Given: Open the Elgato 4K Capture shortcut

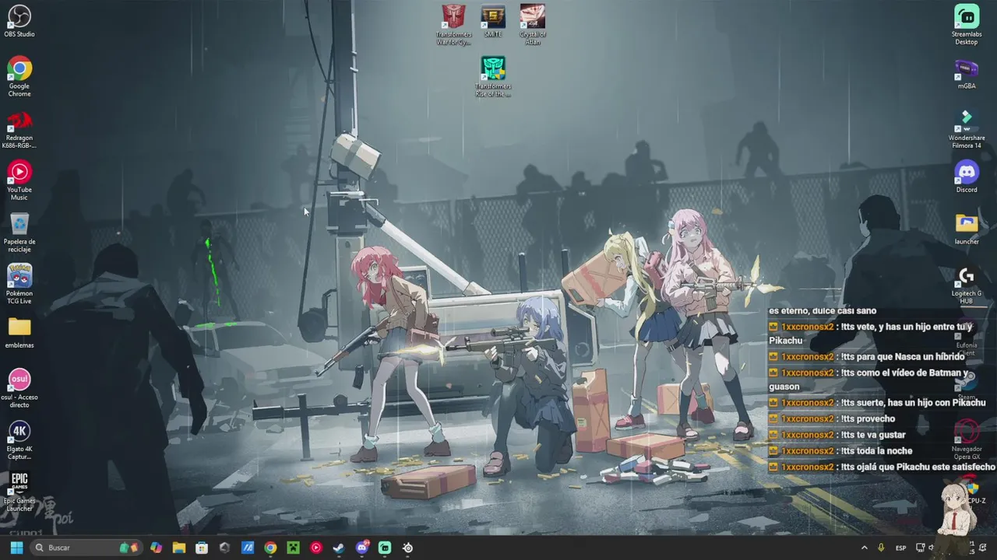Looking at the screenshot, I should click(19, 440).
